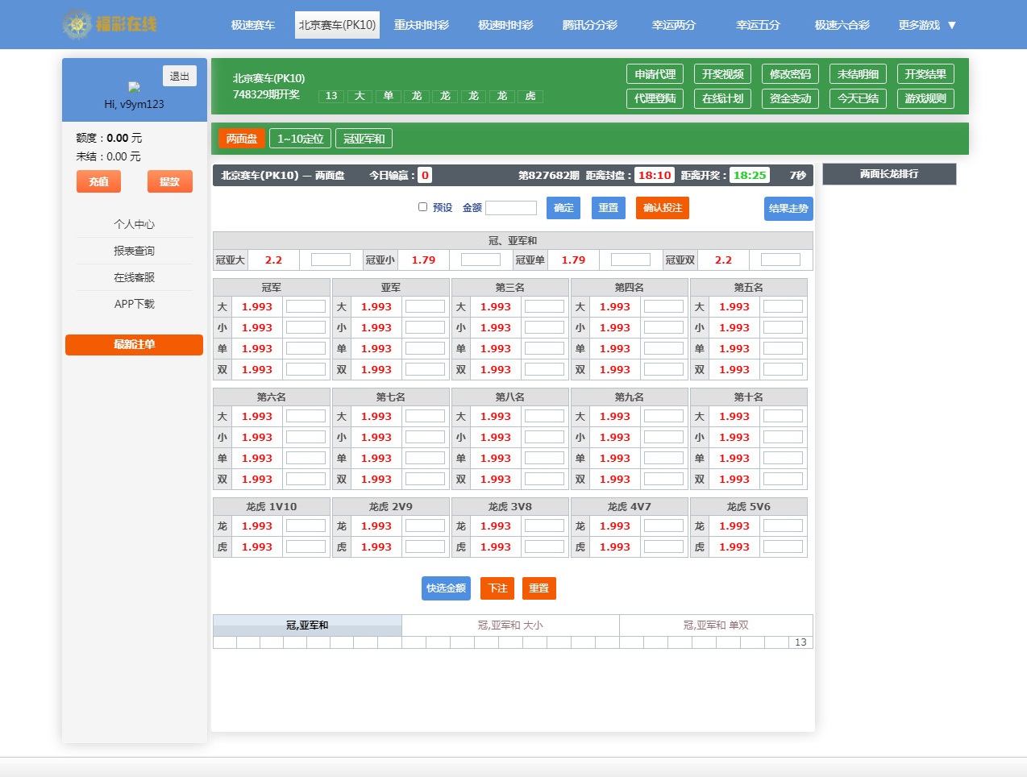Open the 极速赛车 game tab
The width and height of the screenshot is (1027, 777).
[253, 25]
